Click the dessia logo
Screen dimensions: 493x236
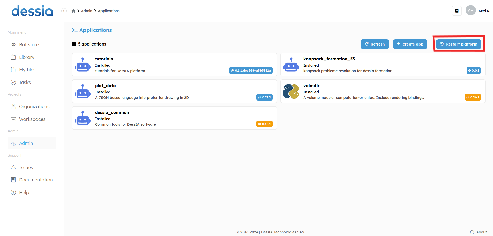coord(32,11)
